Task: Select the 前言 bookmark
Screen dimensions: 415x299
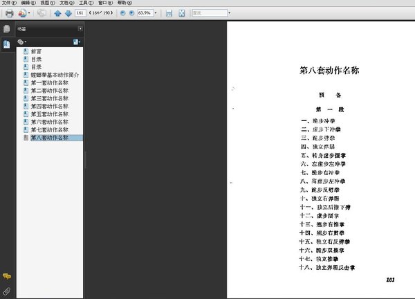Action: tap(36, 51)
